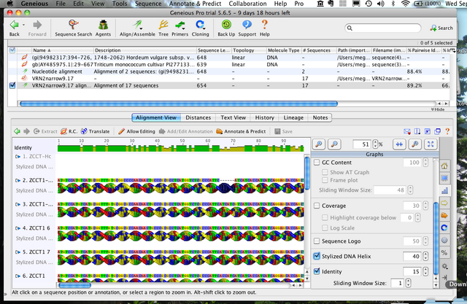
Task: Switch to the Alignment View tab
Action: tap(156, 117)
